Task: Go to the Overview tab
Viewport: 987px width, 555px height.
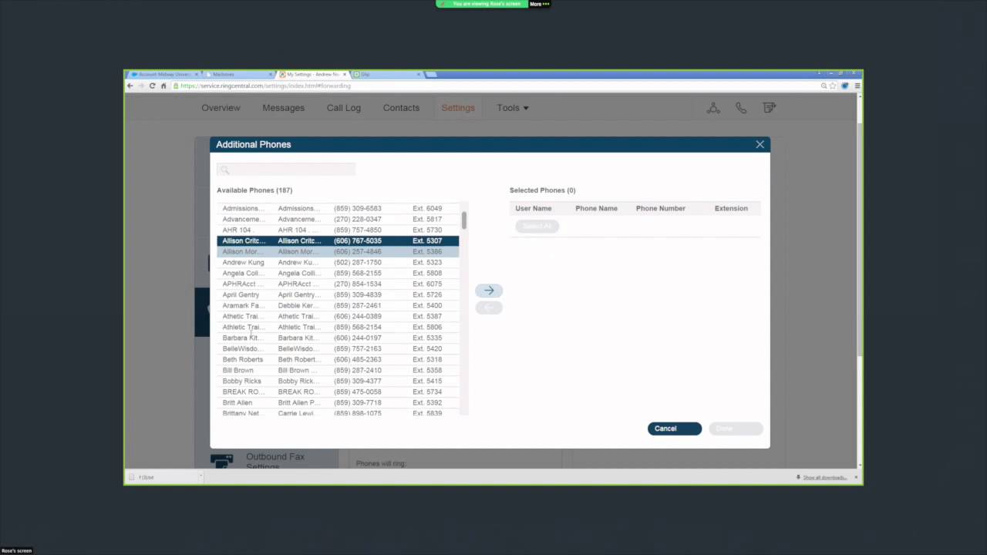Action: click(x=221, y=108)
